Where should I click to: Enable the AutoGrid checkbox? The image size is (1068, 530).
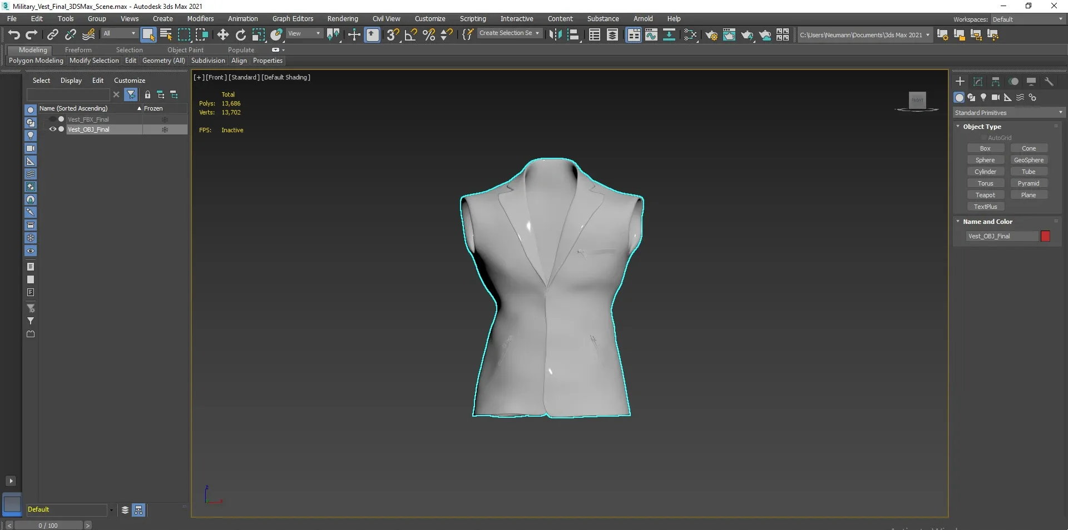tap(983, 138)
